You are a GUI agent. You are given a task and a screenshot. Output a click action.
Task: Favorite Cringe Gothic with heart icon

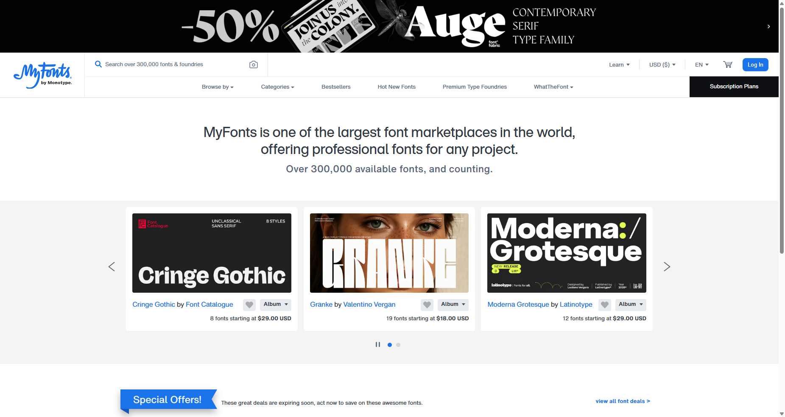pos(249,305)
